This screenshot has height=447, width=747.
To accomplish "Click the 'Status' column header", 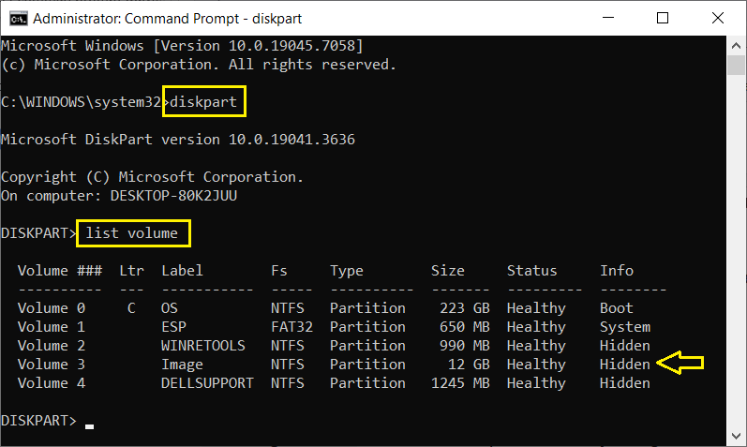I will (x=531, y=271).
